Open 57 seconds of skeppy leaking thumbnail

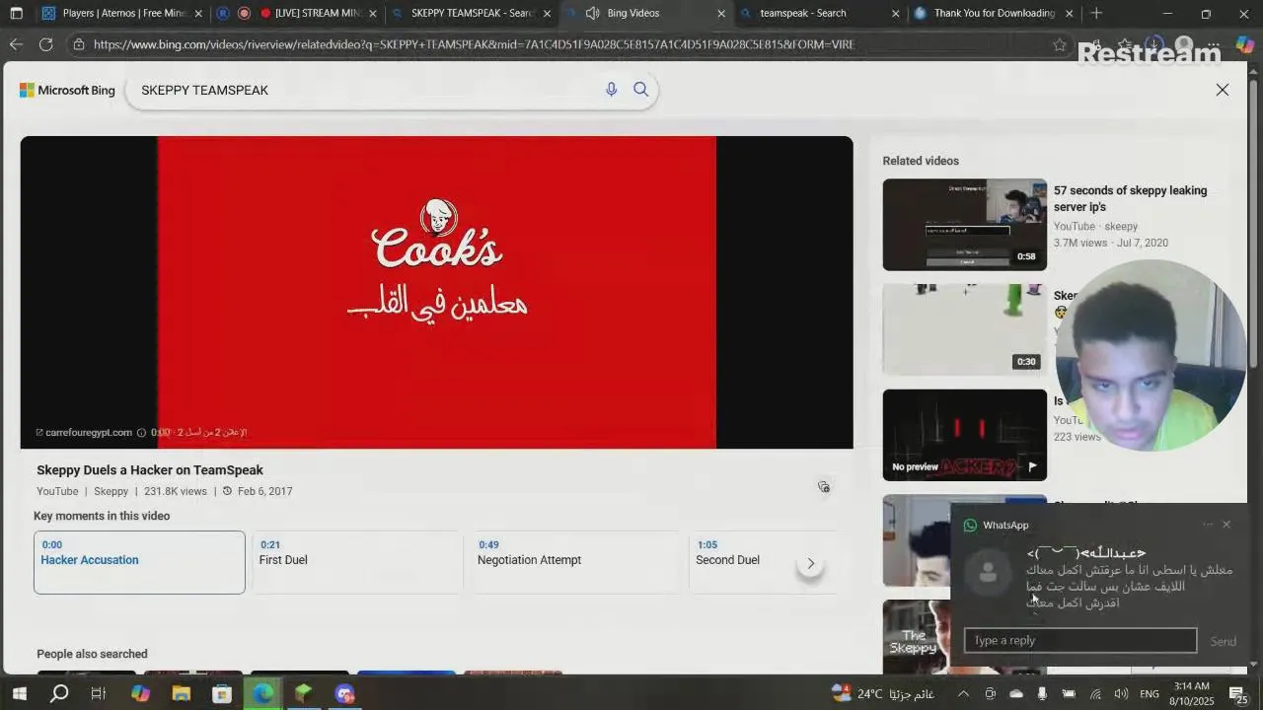[964, 225]
